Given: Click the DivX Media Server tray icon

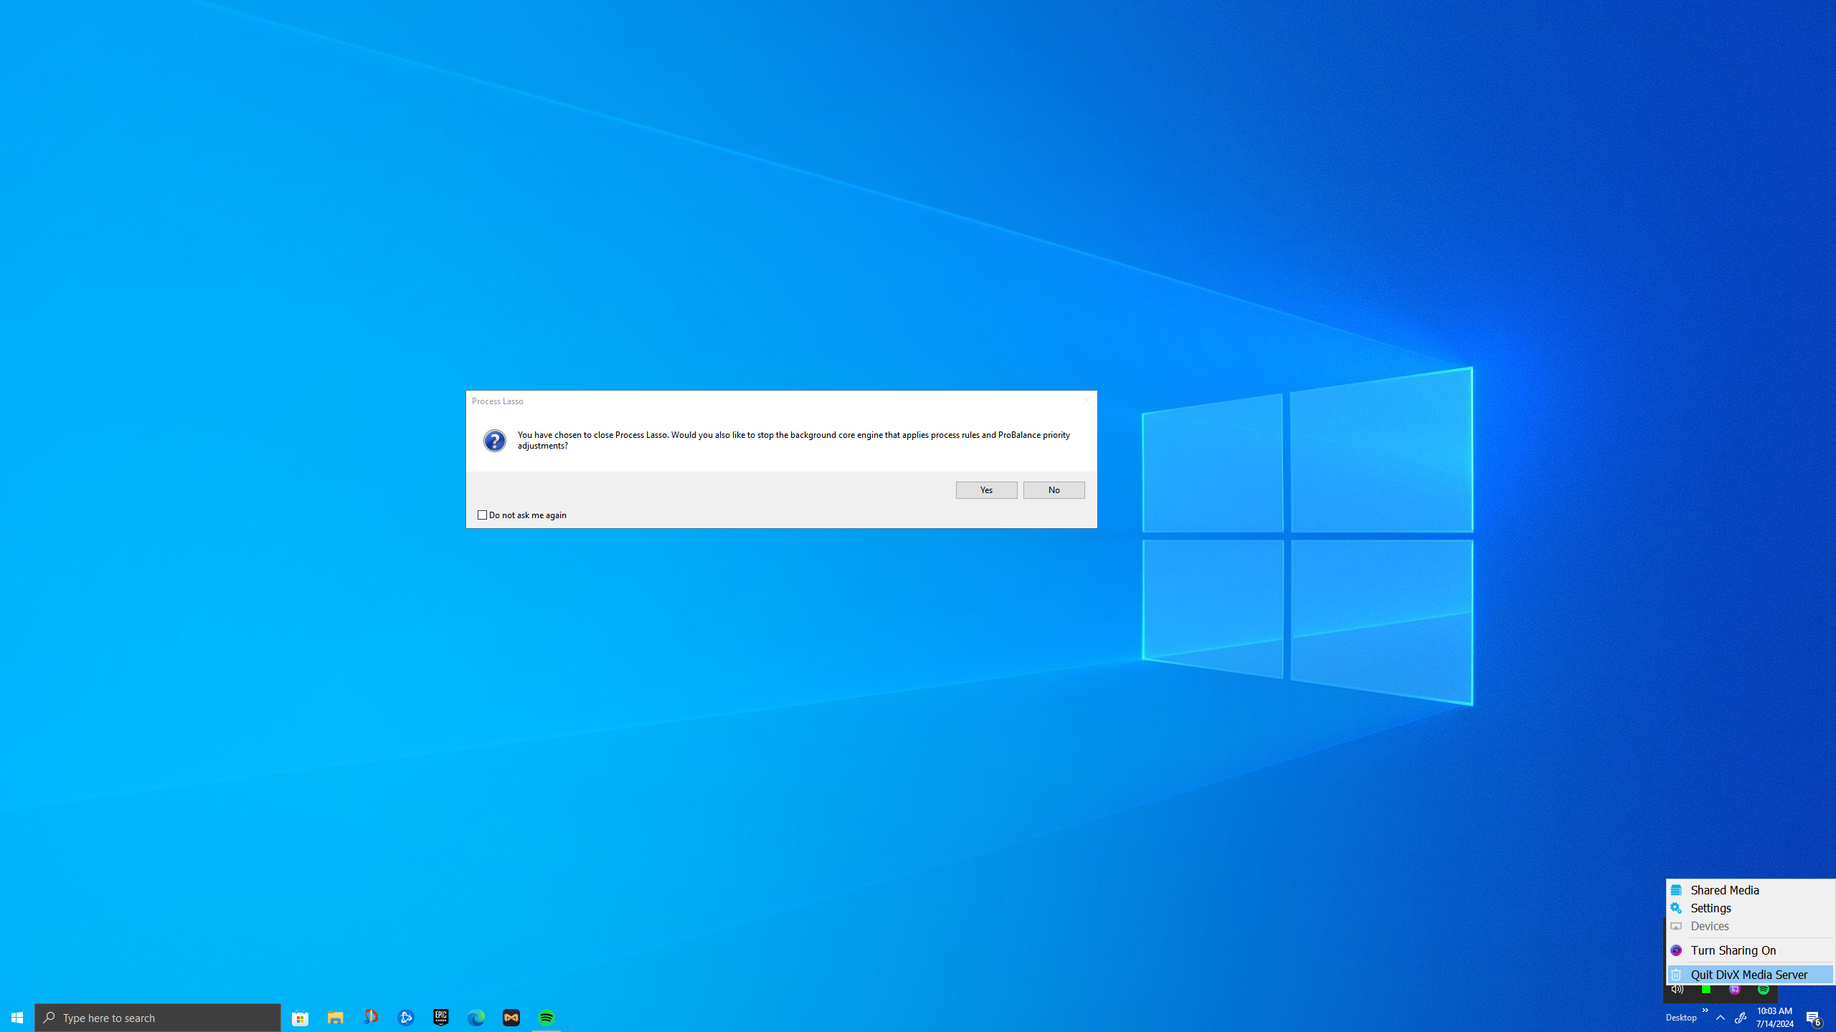Looking at the screenshot, I should (x=1734, y=990).
